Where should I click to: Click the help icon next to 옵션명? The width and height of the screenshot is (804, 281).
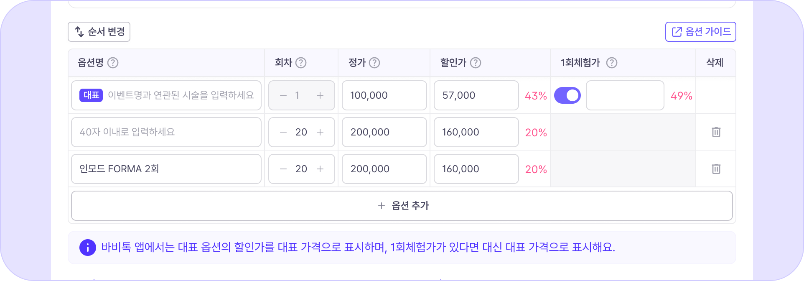[x=113, y=63]
